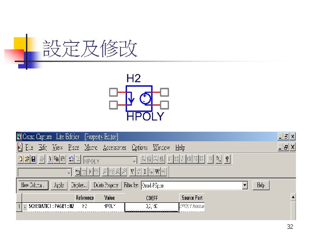Toggle the I bias current display button

tap(145, 172)
